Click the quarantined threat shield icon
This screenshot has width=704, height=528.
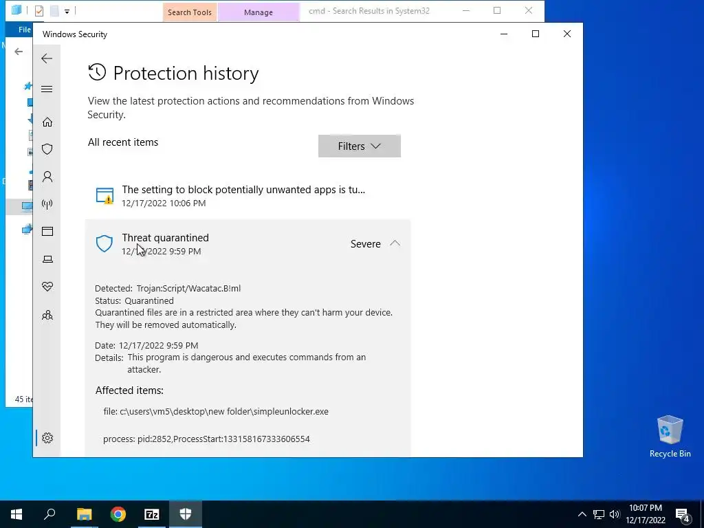click(x=104, y=244)
